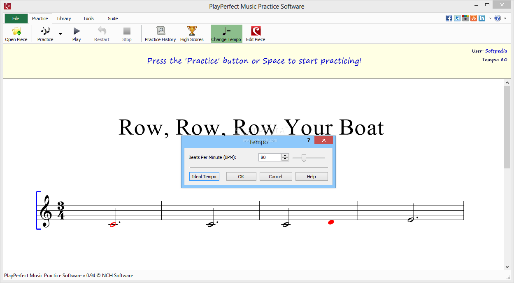The image size is (514, 283).
Task: Expand the Help icon dropdown arrow
Action: 505,18
